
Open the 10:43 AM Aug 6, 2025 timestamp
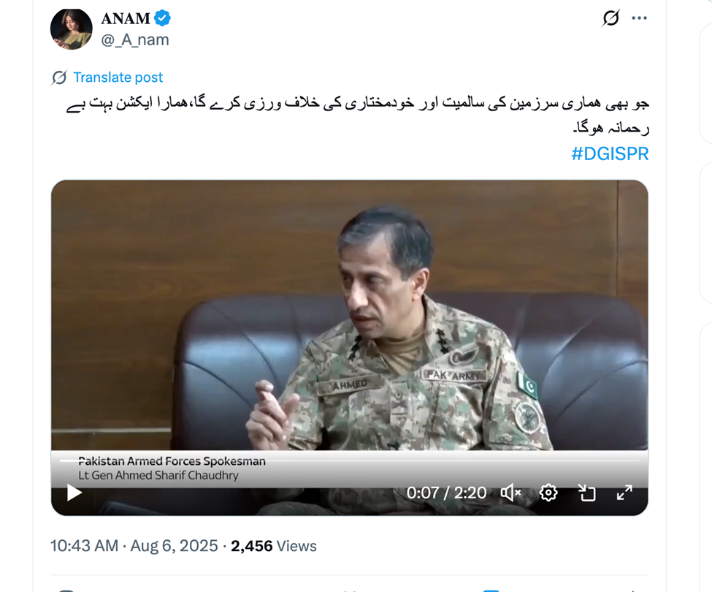point(134,546)
